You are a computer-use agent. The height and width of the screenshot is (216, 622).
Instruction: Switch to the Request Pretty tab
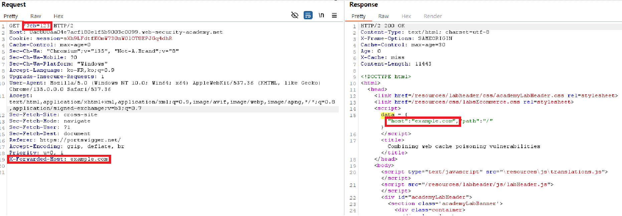click(x=11, y=16)
